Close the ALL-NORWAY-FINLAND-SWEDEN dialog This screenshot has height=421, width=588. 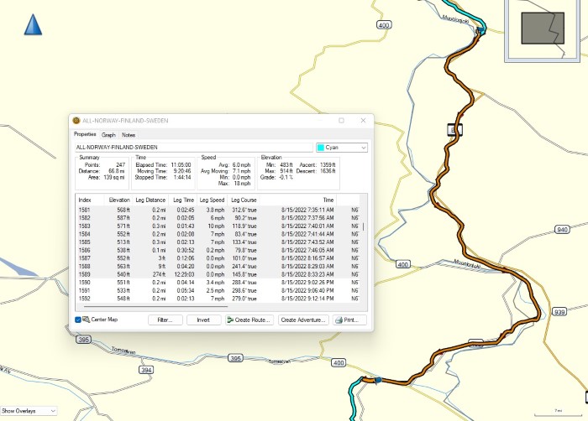[x=363, y=120]
